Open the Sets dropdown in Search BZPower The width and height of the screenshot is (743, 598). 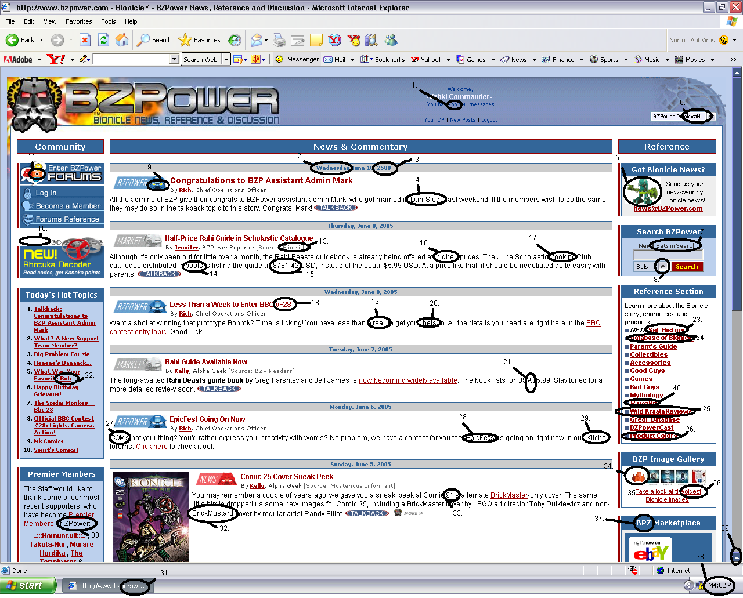662,266
